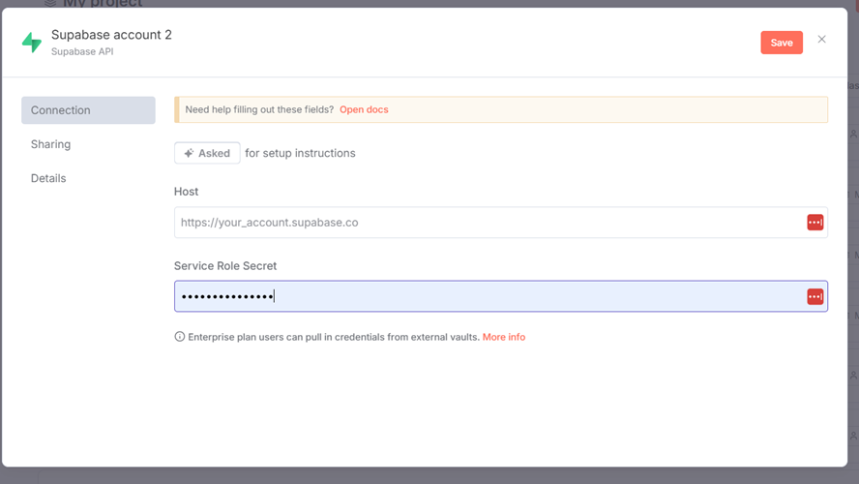Save the Supabase credential
Viewport: 859px width, 484px height.
tap(781, 43)
